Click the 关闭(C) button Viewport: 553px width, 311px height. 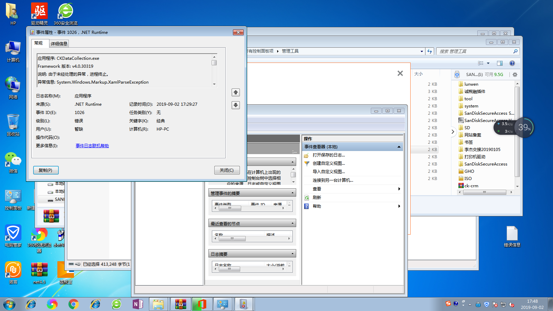(x=227, y=170)
